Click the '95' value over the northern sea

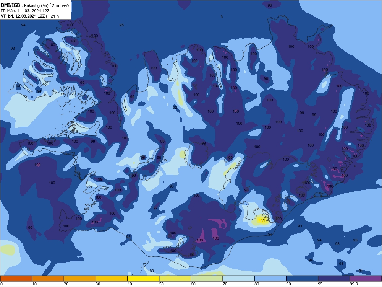(121, 25)
